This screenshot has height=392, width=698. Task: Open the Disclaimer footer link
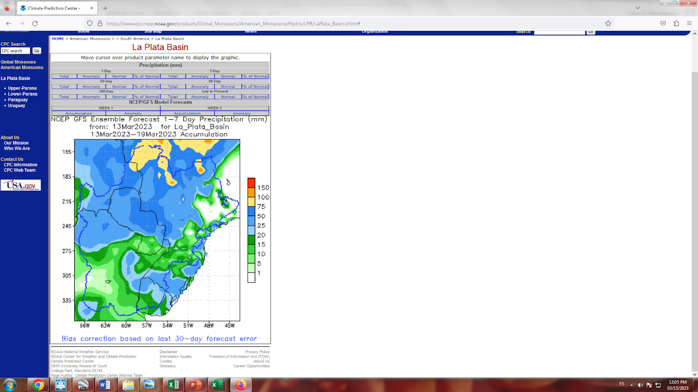click(168, 352)
